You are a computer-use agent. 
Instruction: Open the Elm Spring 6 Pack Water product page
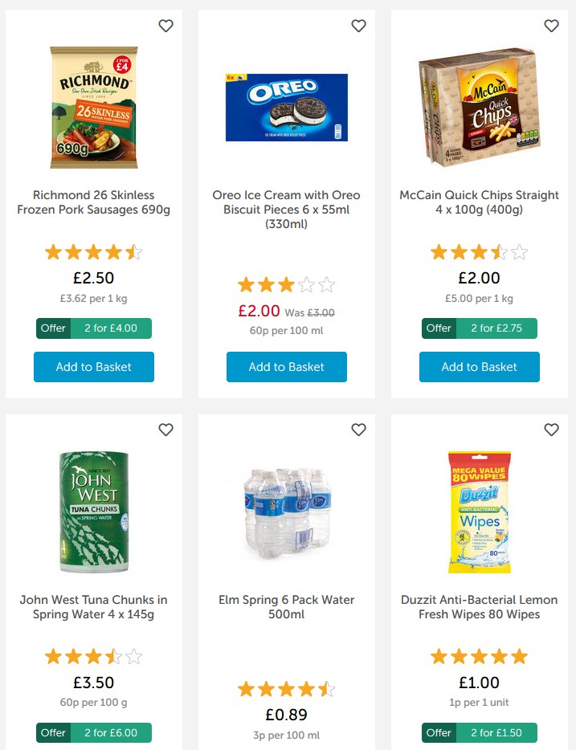click(286, 607)
